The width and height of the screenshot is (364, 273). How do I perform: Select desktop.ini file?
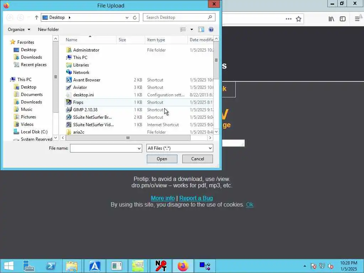[x=139, y=95]
